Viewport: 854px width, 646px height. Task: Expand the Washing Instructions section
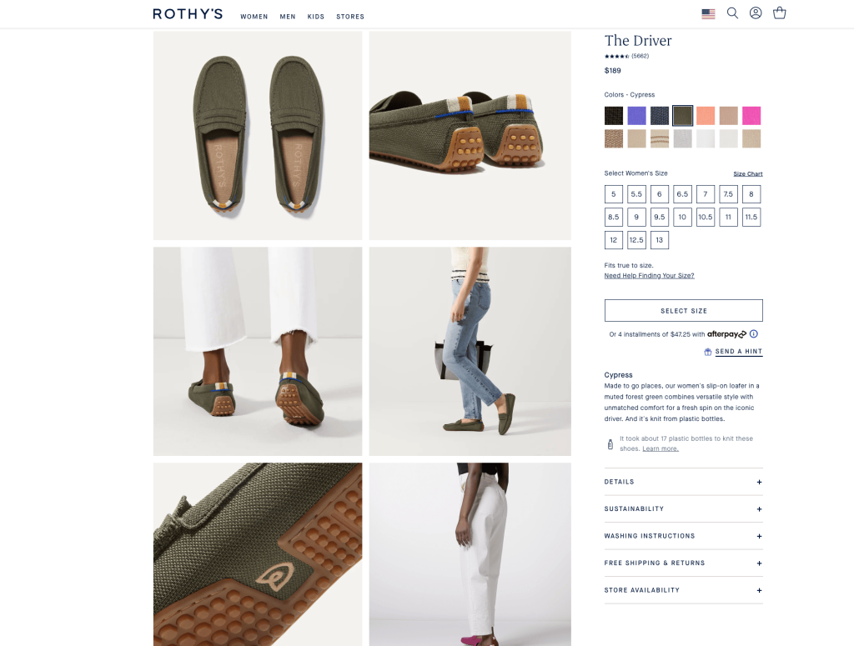(683, 536)
